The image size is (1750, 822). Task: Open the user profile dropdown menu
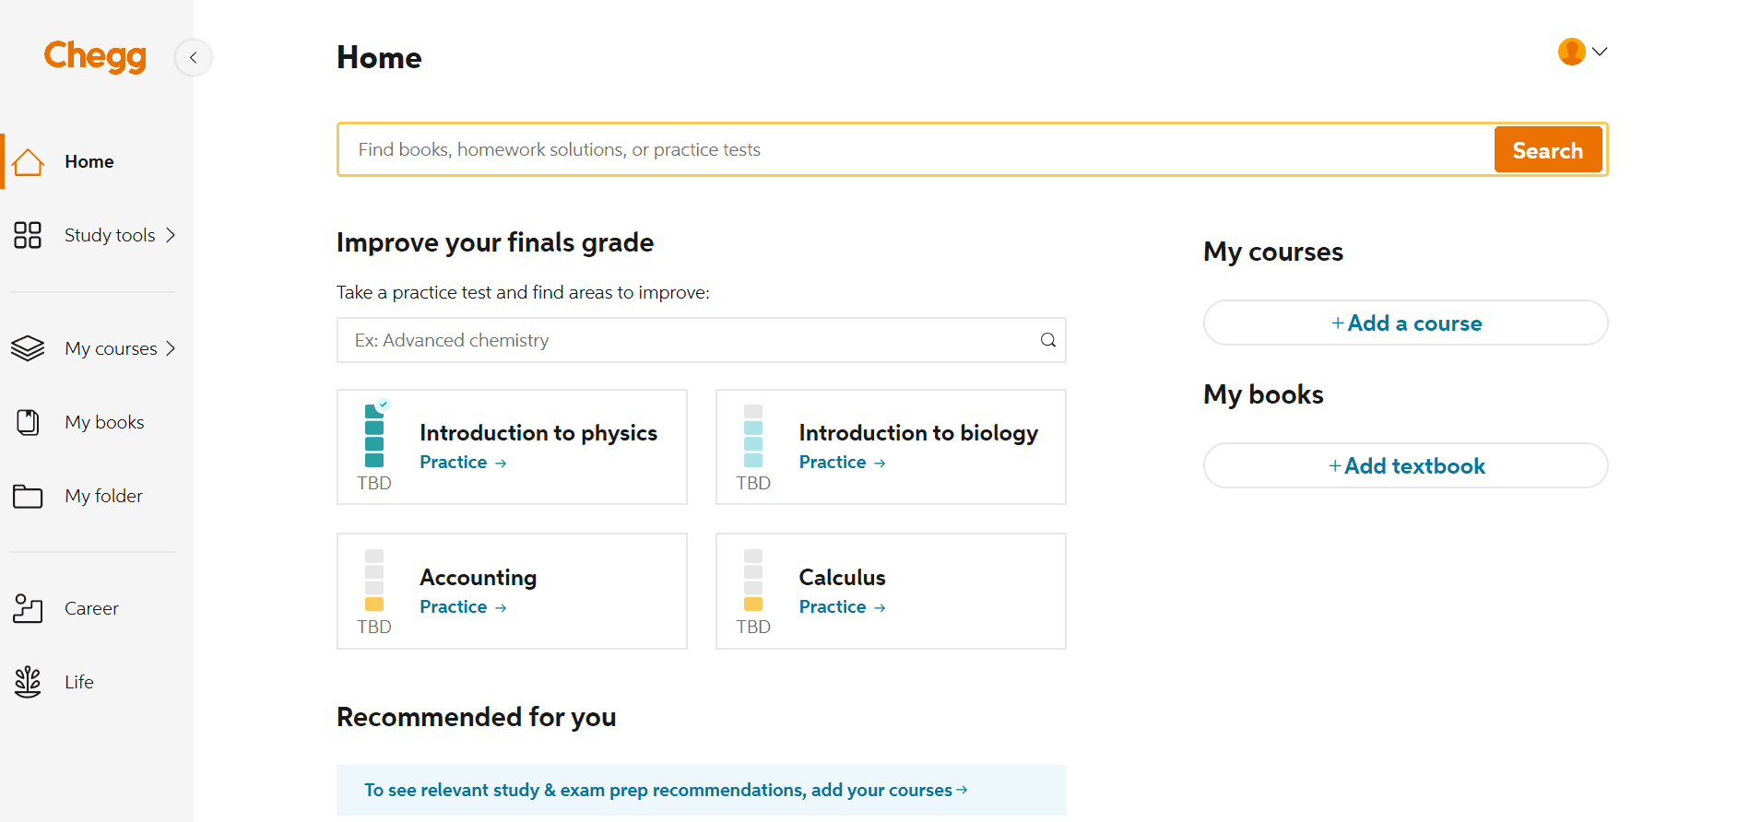[1582, 52]
